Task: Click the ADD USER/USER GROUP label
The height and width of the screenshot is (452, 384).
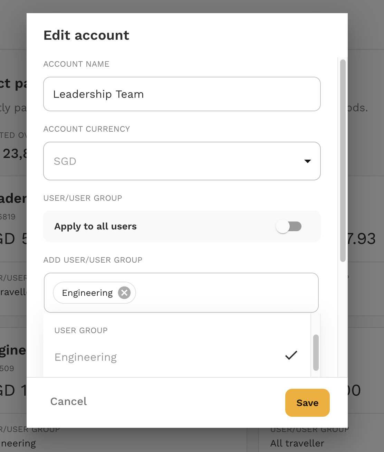Action: coord(93,260)
